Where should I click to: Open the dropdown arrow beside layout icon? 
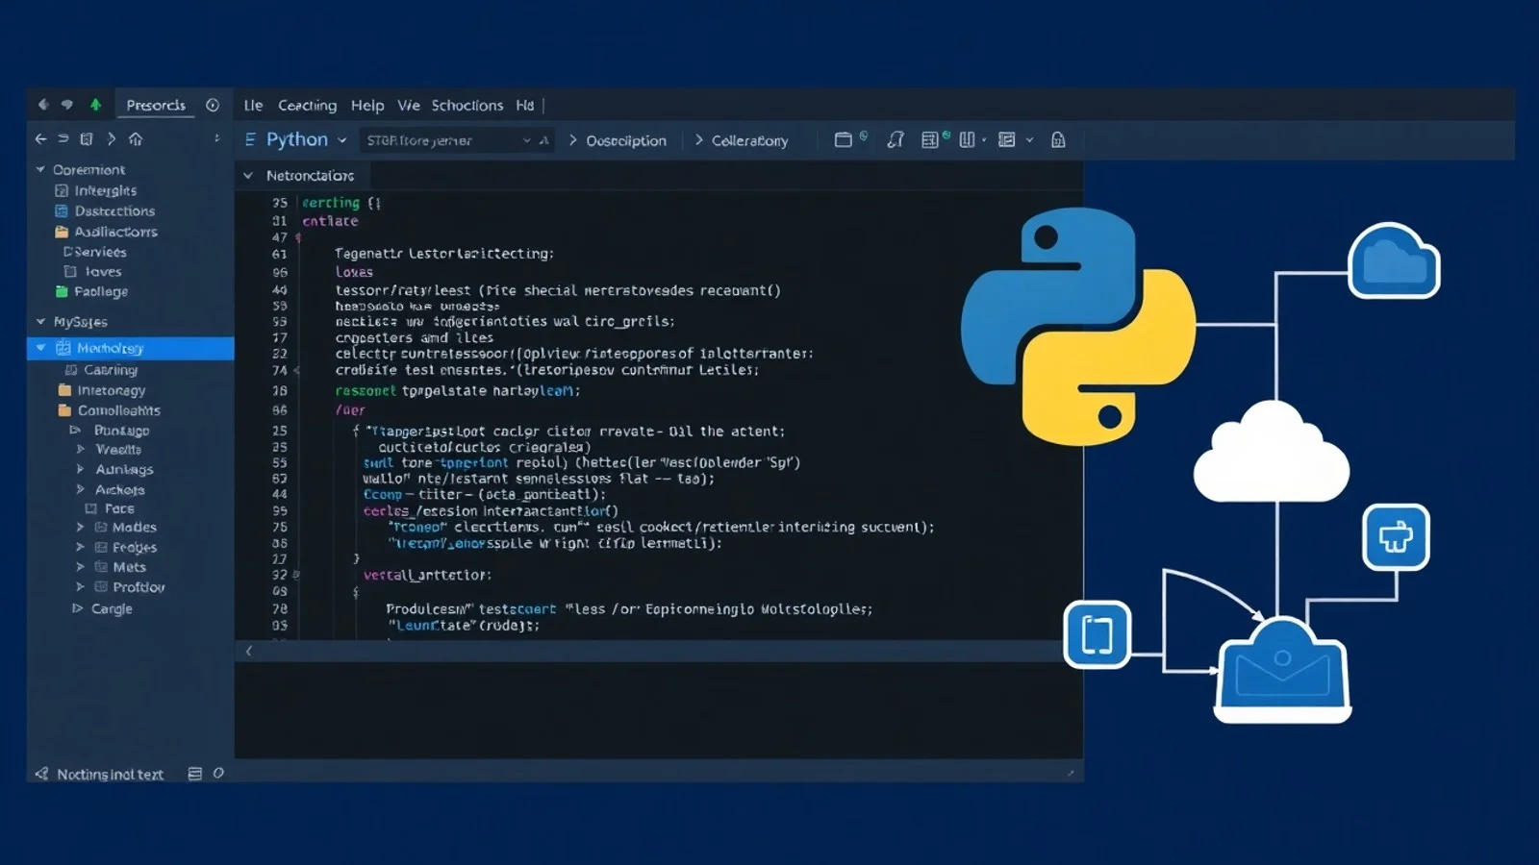click(x=1029, y=139)
